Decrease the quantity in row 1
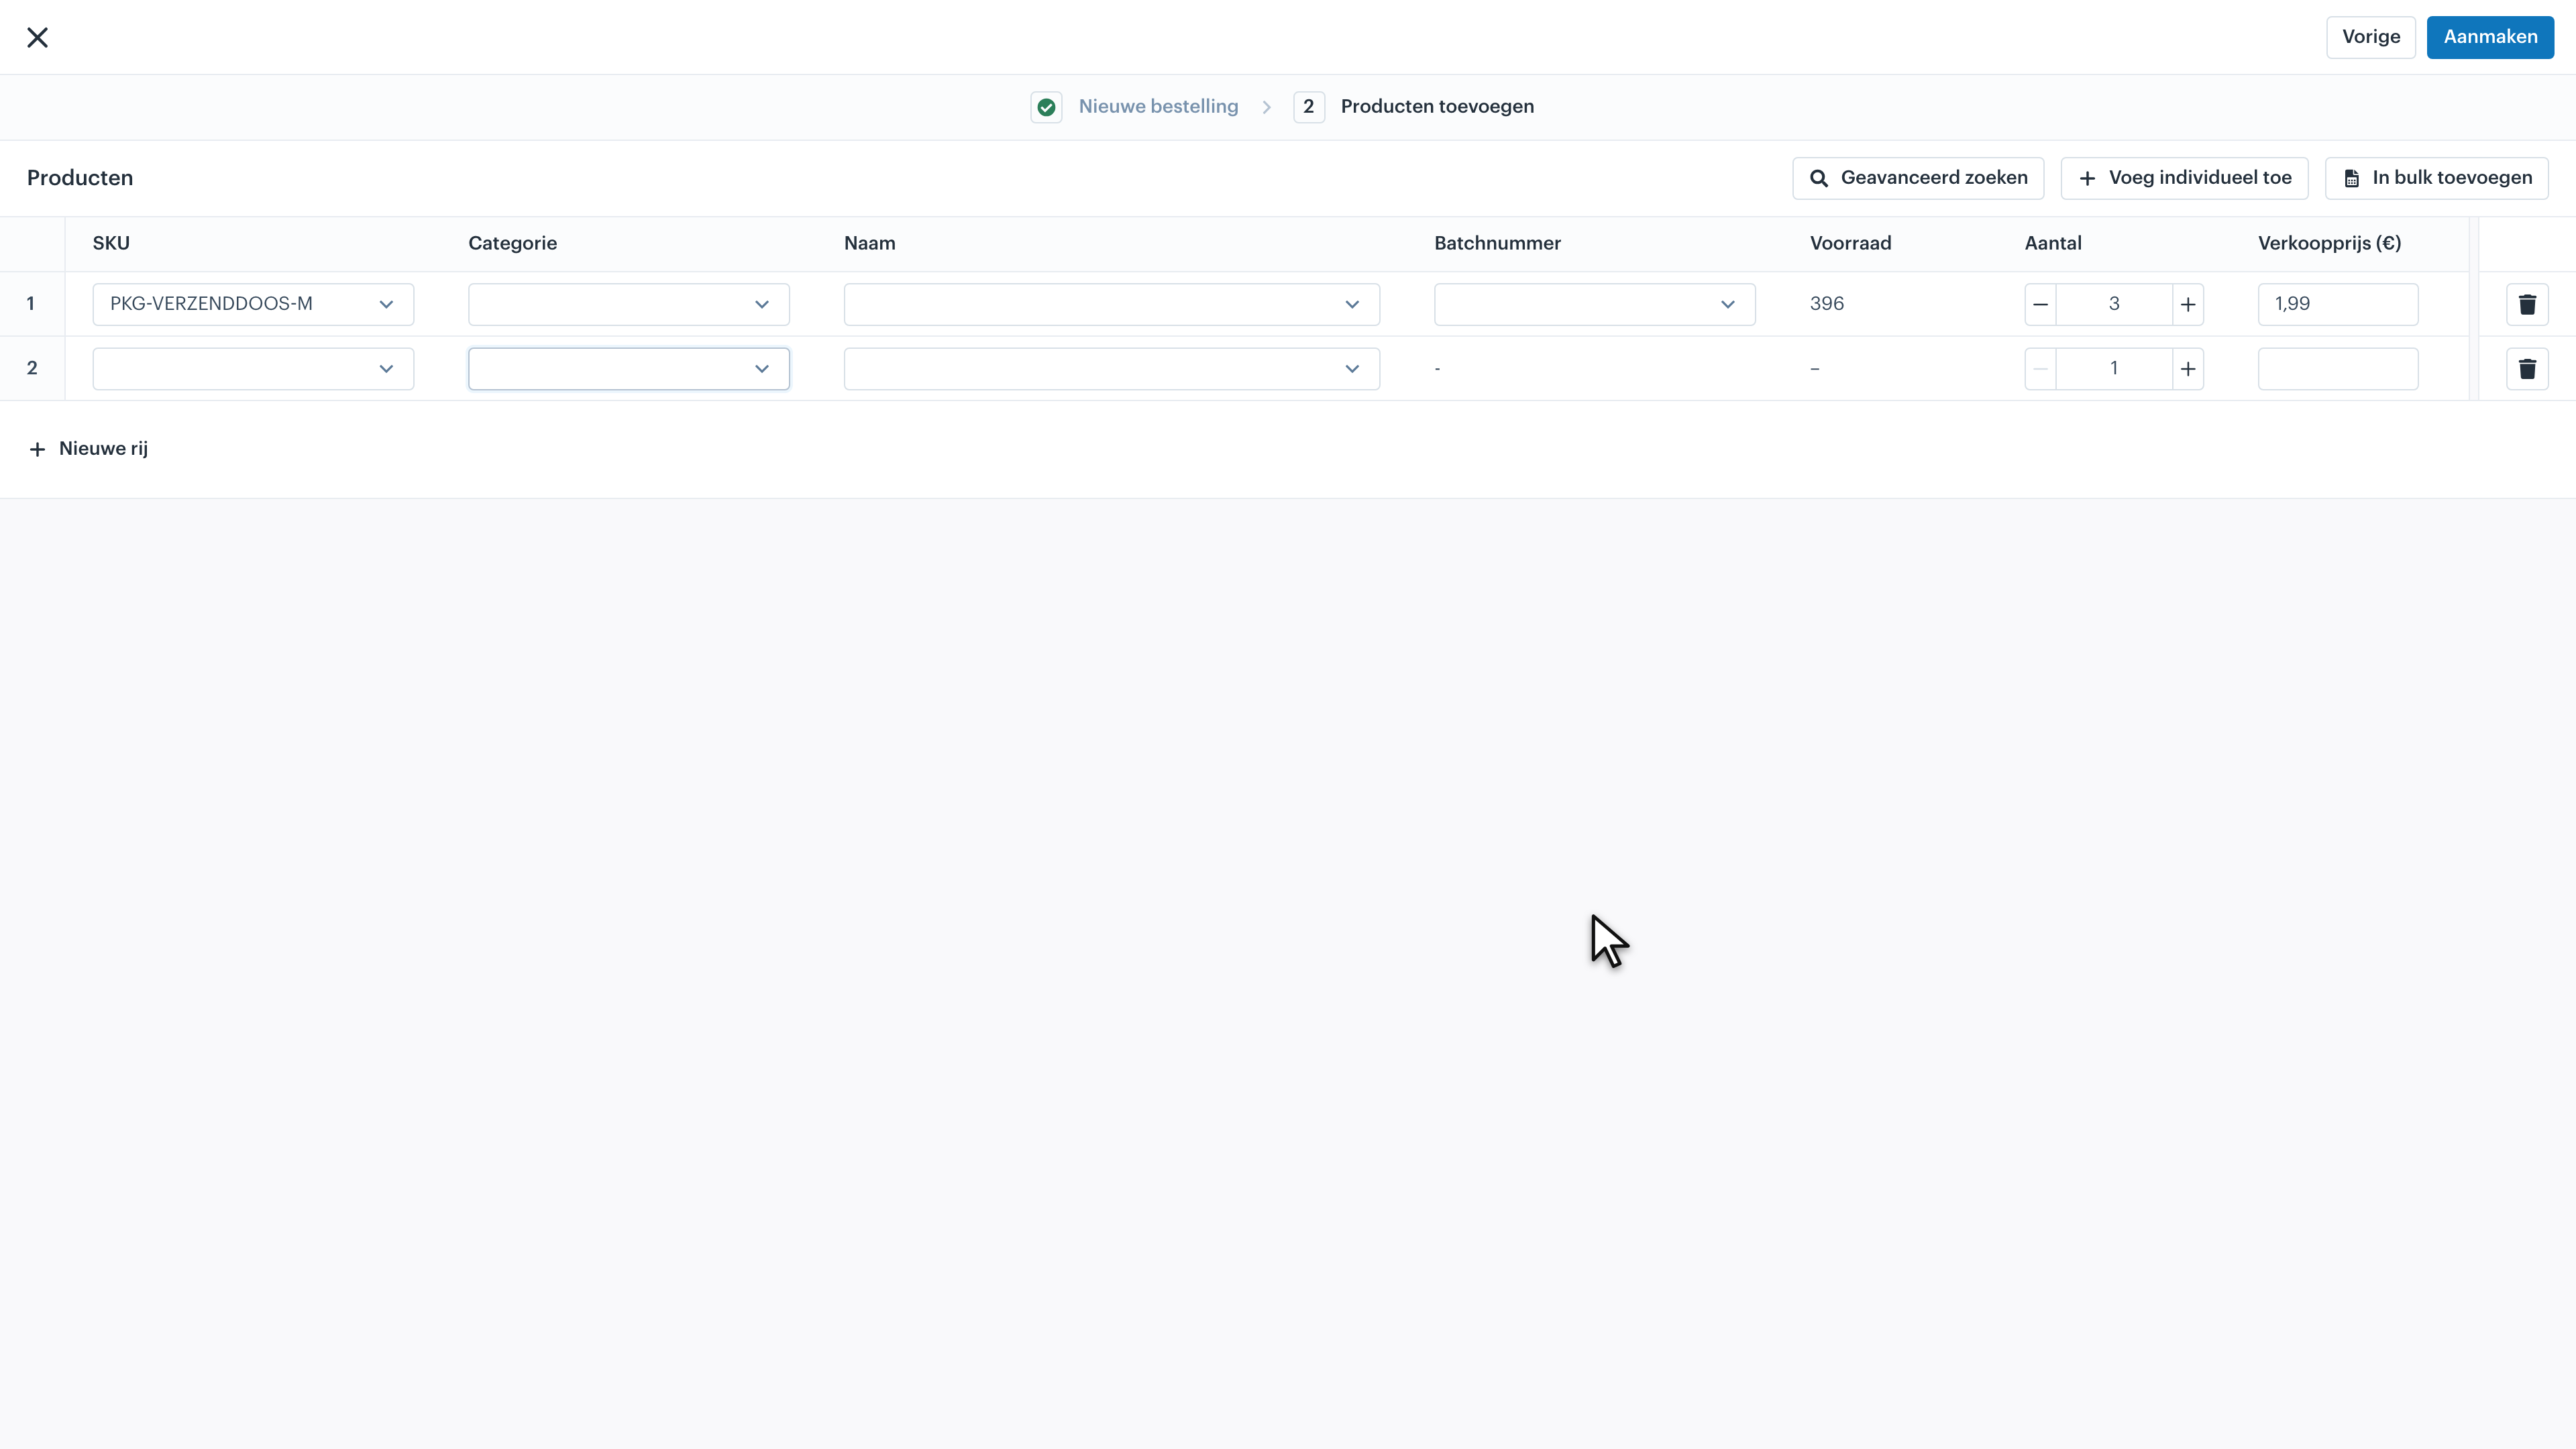 pyautogui.click(x=2041, y=304)
